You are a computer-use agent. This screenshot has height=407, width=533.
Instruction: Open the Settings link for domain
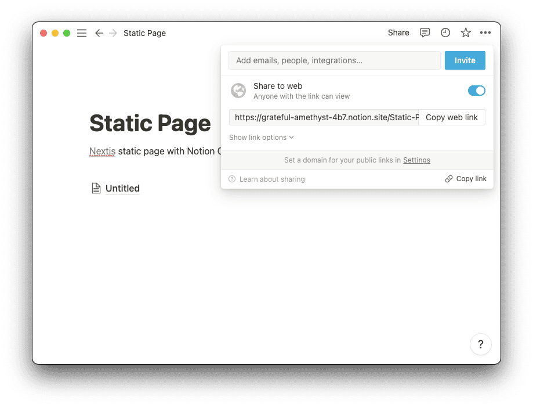point(416,160)
